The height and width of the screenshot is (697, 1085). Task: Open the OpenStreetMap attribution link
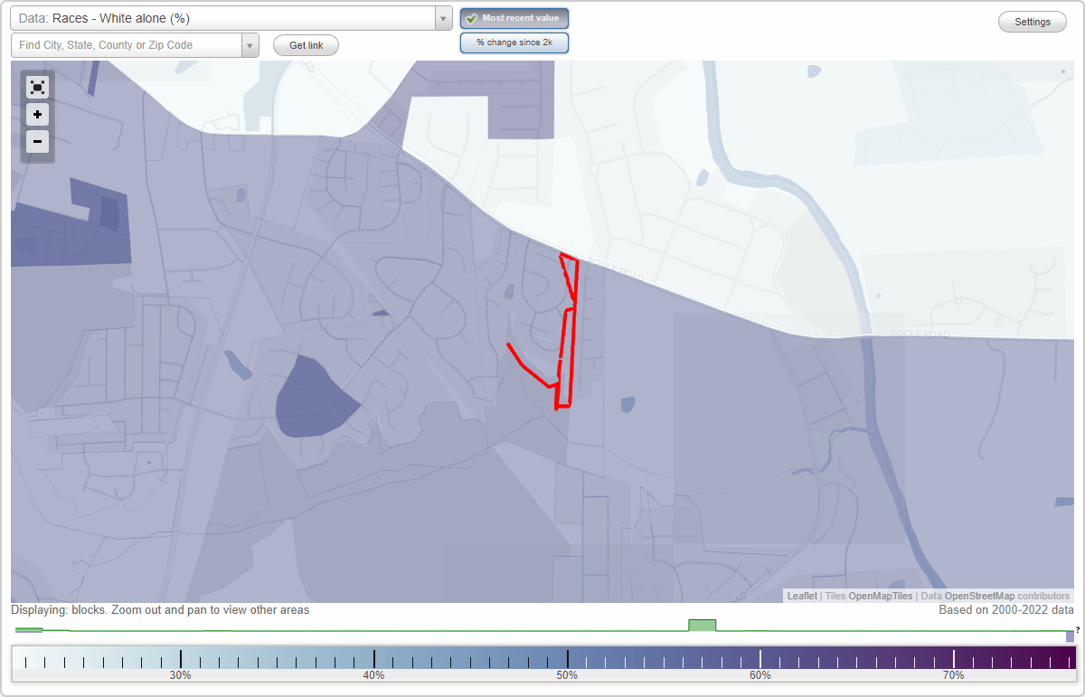click(x=979, y=596)
